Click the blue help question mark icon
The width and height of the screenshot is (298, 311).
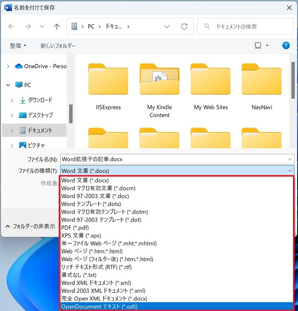[286, 46]
